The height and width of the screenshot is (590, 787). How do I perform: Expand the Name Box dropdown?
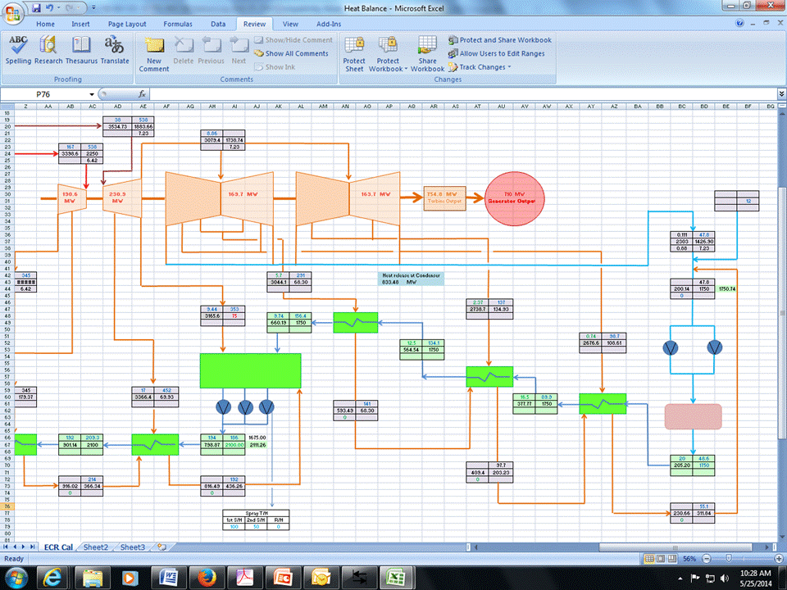click(92, 94)
